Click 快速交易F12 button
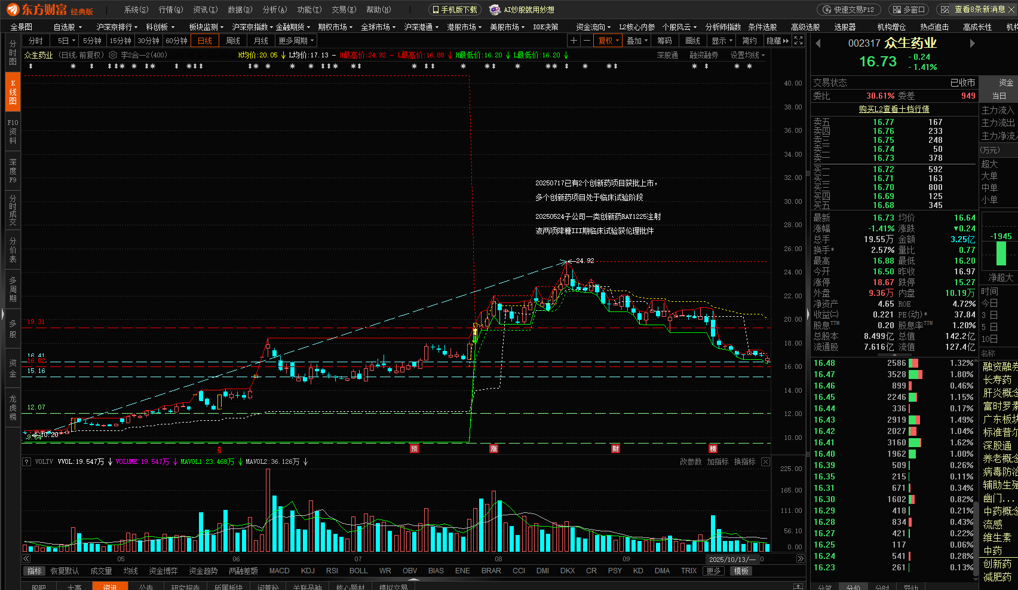 848,10
